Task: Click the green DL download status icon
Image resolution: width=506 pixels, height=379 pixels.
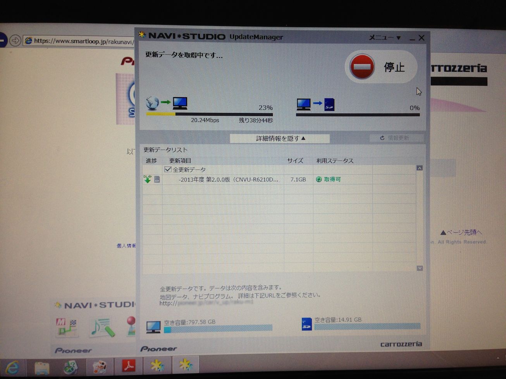Action: (148, 179)
